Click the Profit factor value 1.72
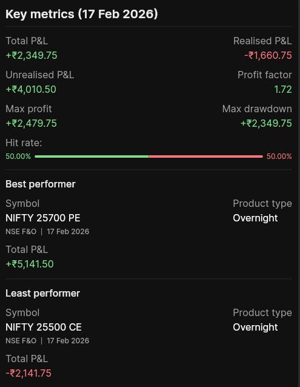 (x=283, y=89)
